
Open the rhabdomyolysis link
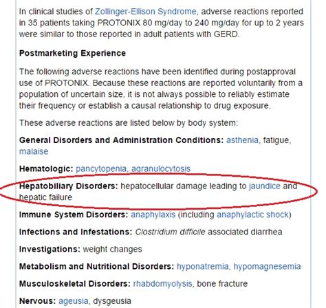(164, 284)
